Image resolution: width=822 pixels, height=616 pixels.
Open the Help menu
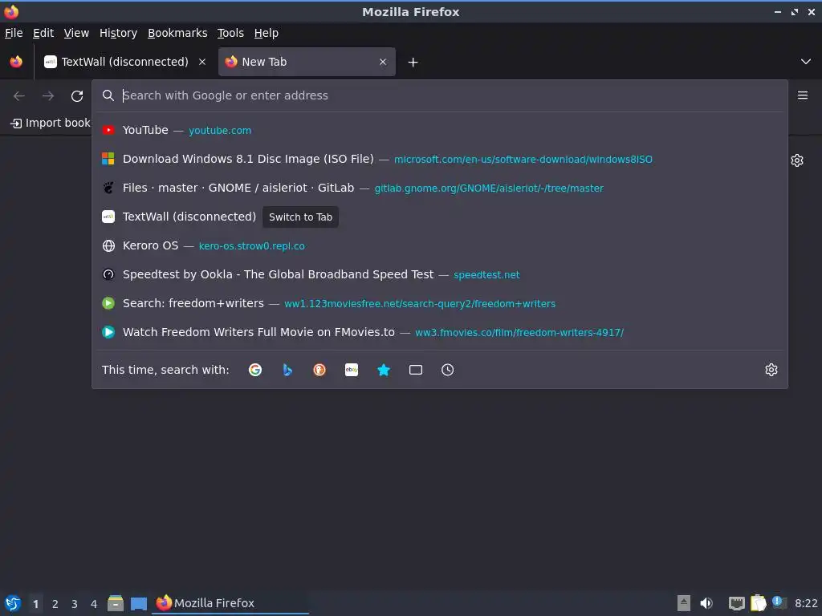(x=266, y=33)
